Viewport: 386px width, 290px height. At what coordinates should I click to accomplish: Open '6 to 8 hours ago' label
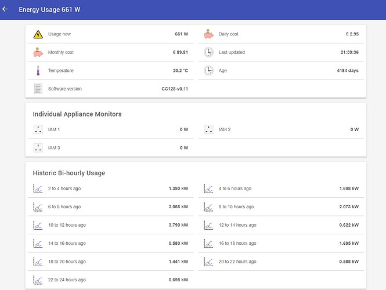click(x=64, y=207)
